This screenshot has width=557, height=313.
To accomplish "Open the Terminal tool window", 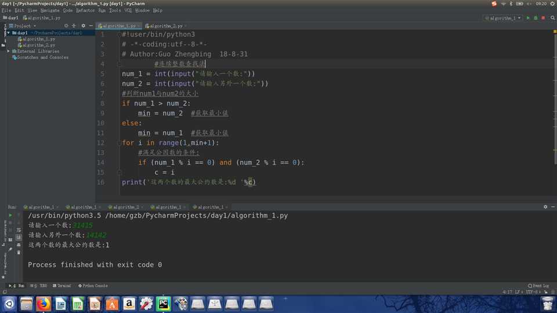I will tap(62, 286).
